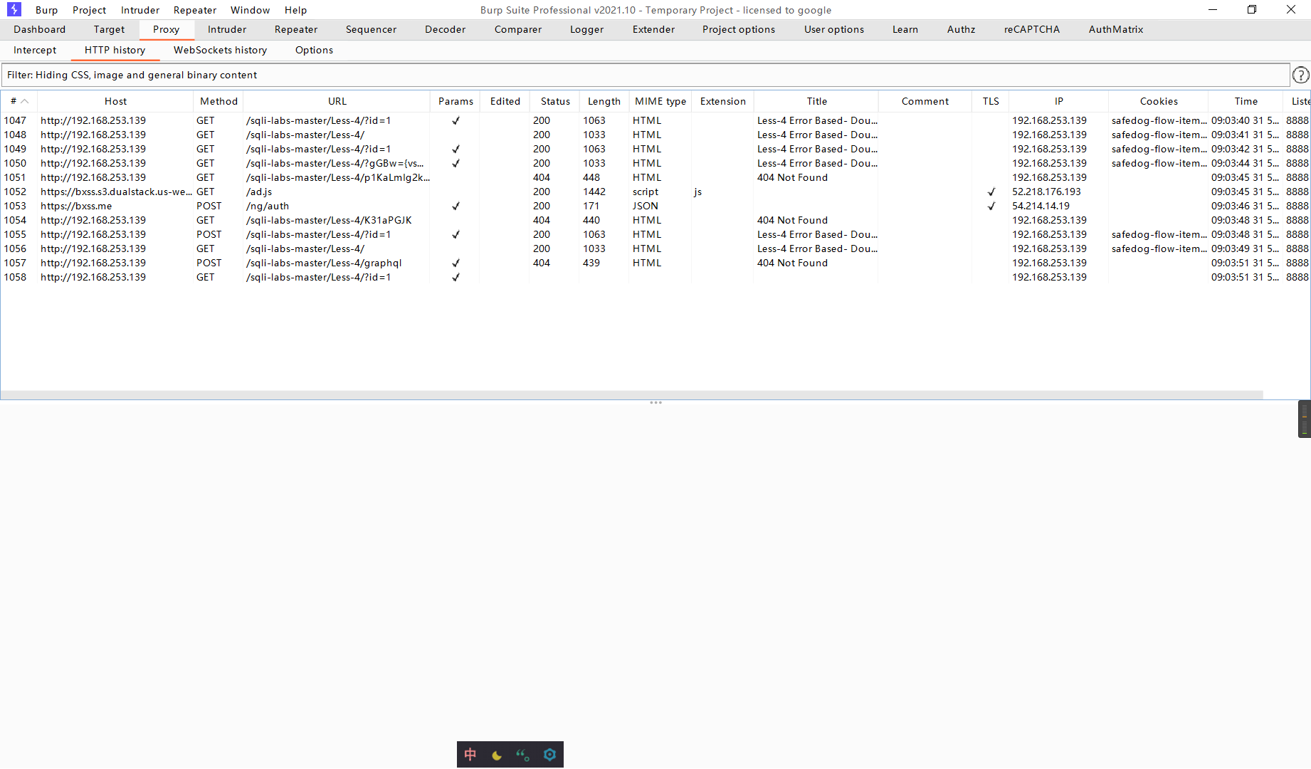Open the Window menu

click(x=251, y=10)
